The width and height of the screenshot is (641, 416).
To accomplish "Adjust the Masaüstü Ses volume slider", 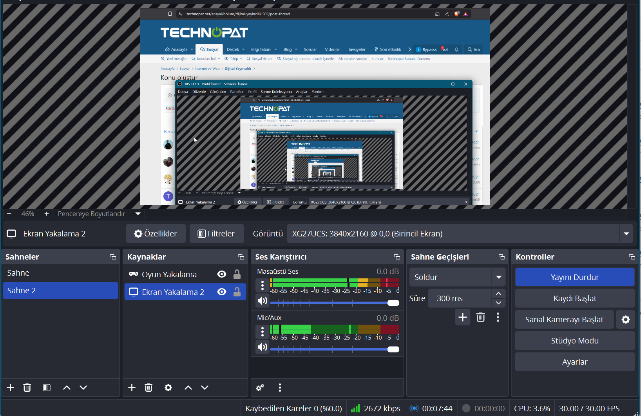I will click(x=335, y=303).
